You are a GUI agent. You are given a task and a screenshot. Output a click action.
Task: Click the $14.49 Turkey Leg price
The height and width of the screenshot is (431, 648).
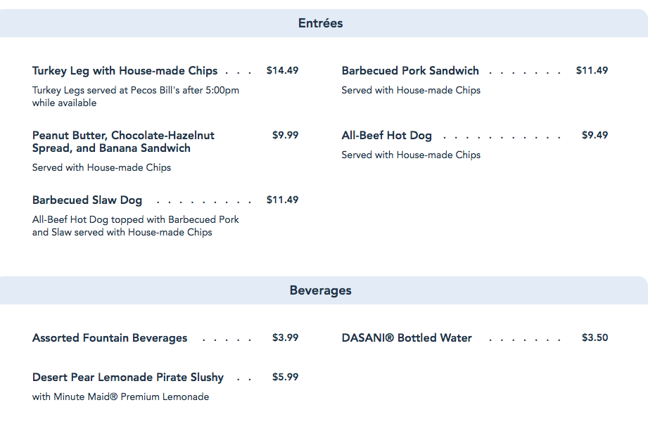click(282, 70)
